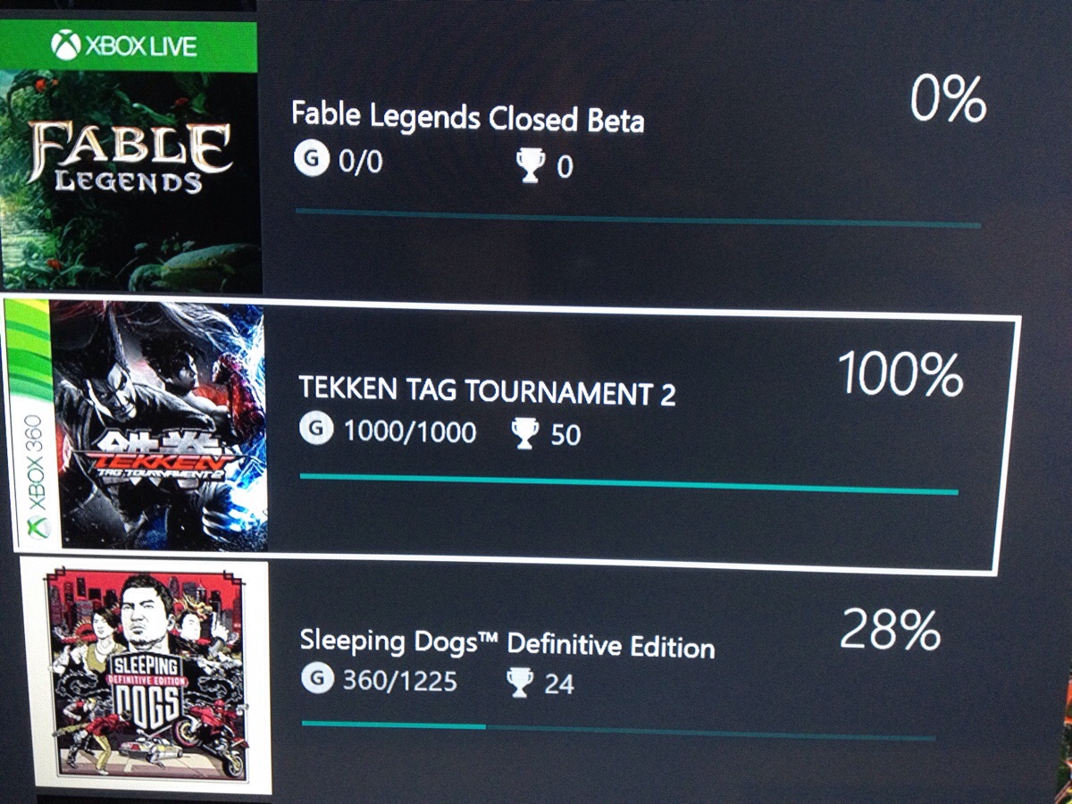Click the Gamerscore icon for Sleeping Dogs
1072x804 pixels.
point(316,680)
